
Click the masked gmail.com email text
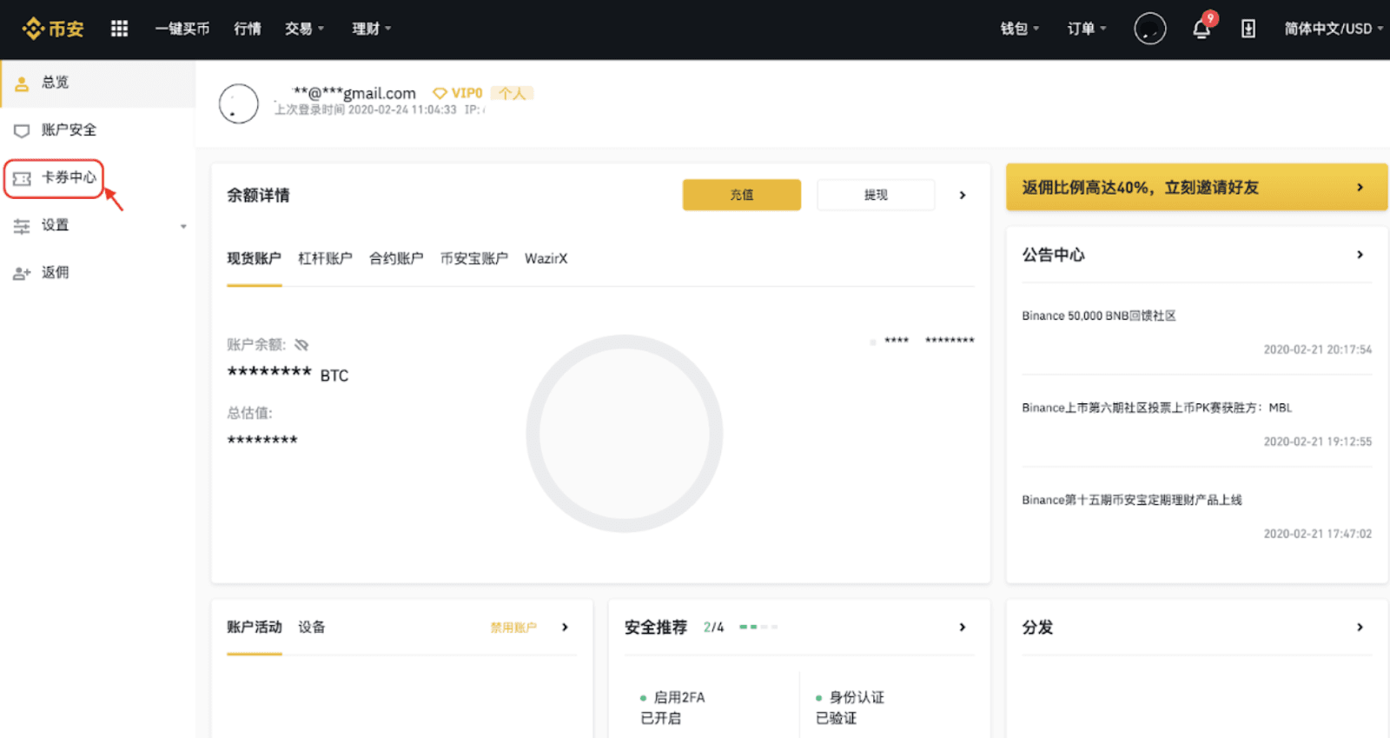point(354,93)
